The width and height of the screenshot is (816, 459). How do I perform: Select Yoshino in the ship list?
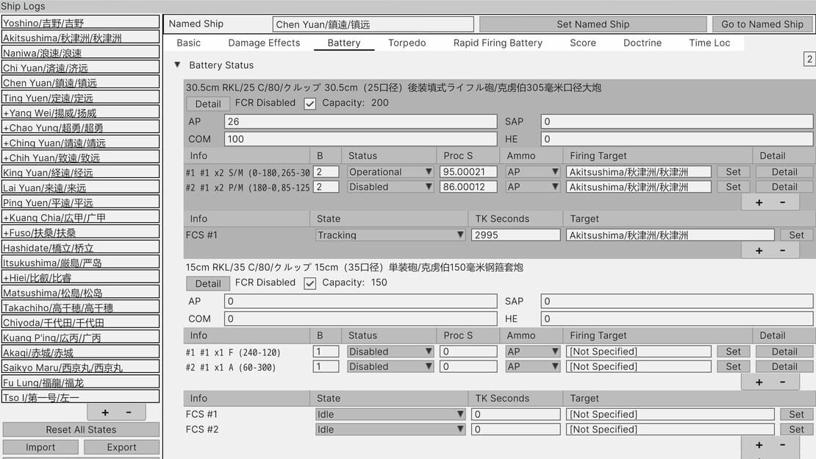click(81, 22)
